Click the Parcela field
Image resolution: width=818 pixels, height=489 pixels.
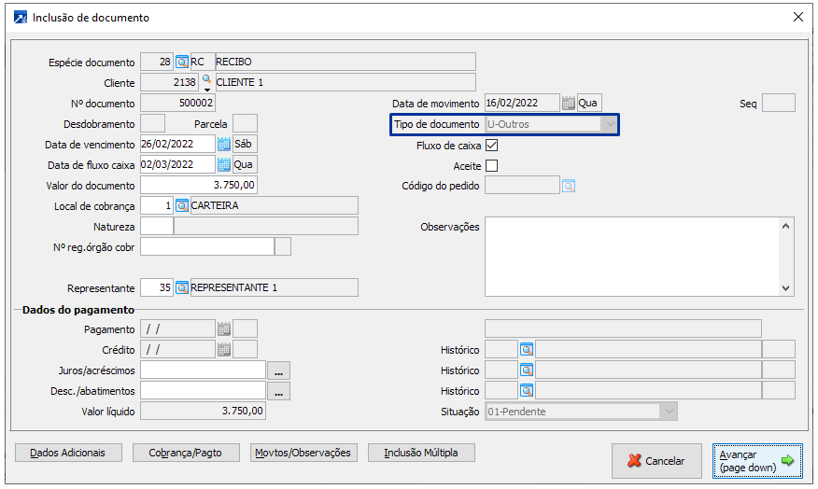pyautogui.click(x=245, y=123)
